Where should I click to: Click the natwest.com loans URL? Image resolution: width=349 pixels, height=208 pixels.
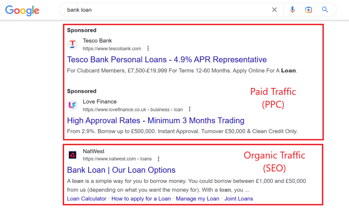tap(117, 159)
